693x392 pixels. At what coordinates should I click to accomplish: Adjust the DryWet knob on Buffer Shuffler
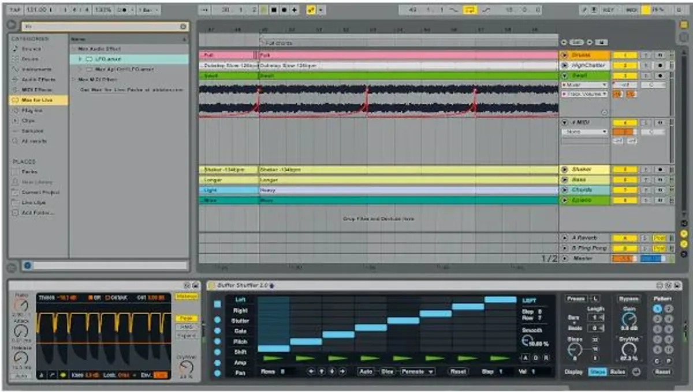[x=629, y=349]
